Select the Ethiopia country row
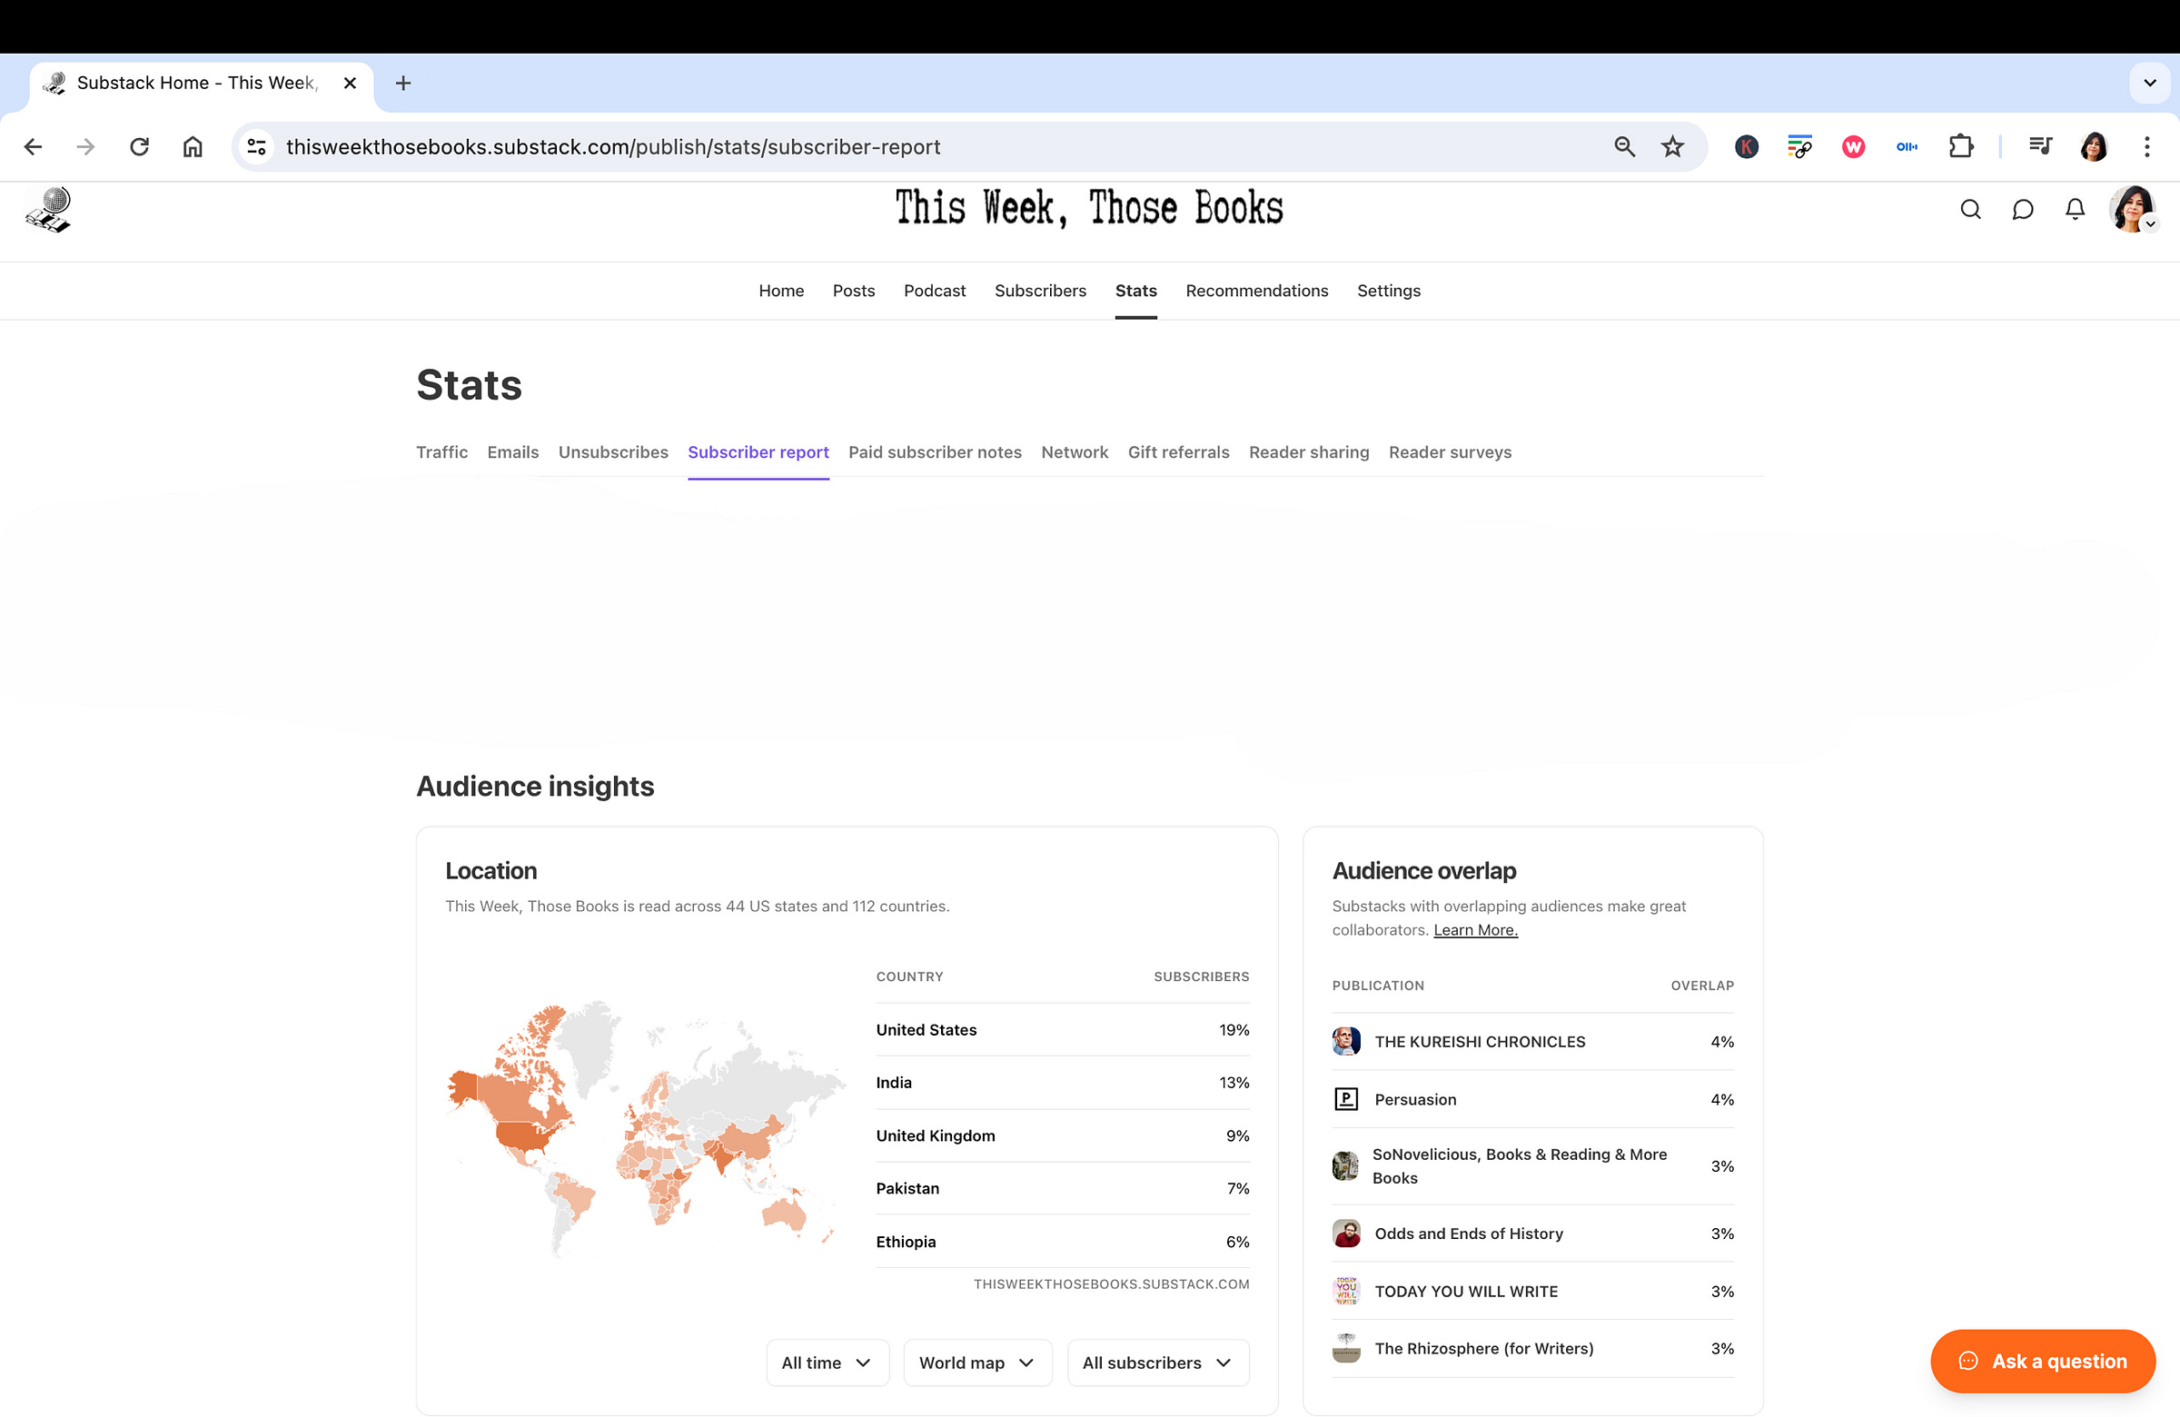Image resolution: width=2180 pixels, height=1417 pixels. [1063, 1241]
